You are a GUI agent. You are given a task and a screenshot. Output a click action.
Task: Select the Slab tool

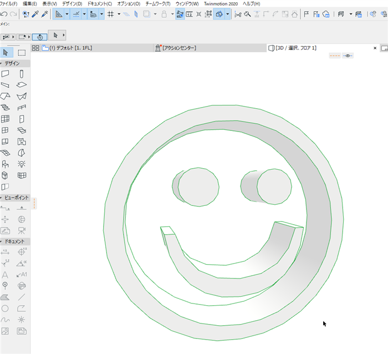(22, 85)
